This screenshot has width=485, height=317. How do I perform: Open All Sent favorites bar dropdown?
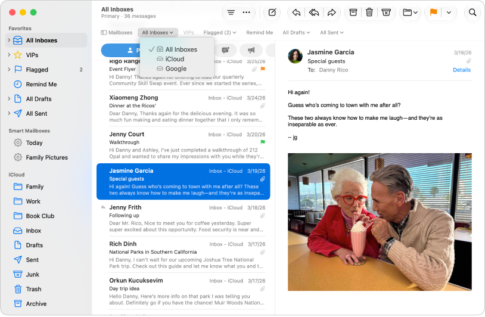point(332,32)
